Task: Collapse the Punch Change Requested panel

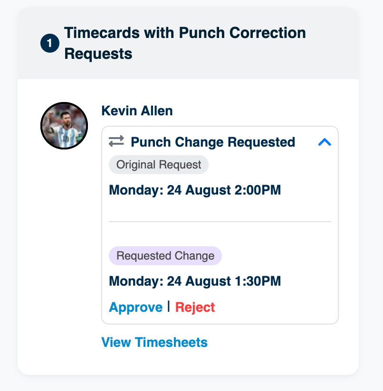Action: [325, 142]
